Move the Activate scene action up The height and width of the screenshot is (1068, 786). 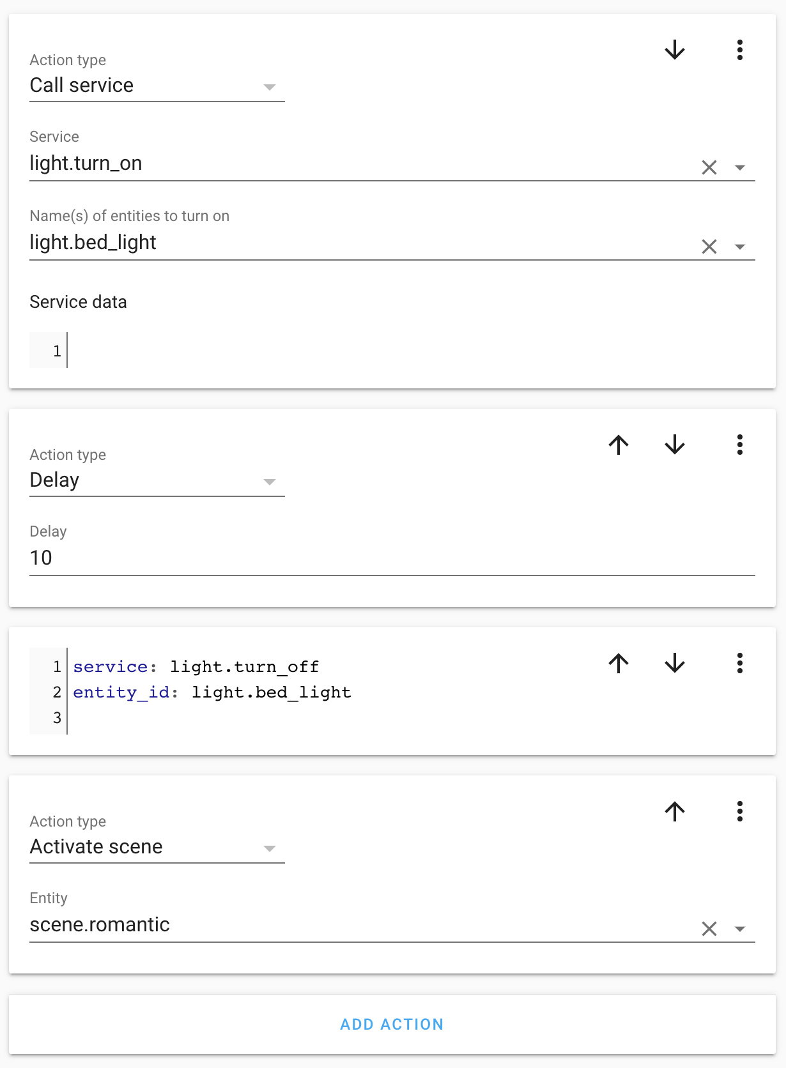tap(674, 811)
